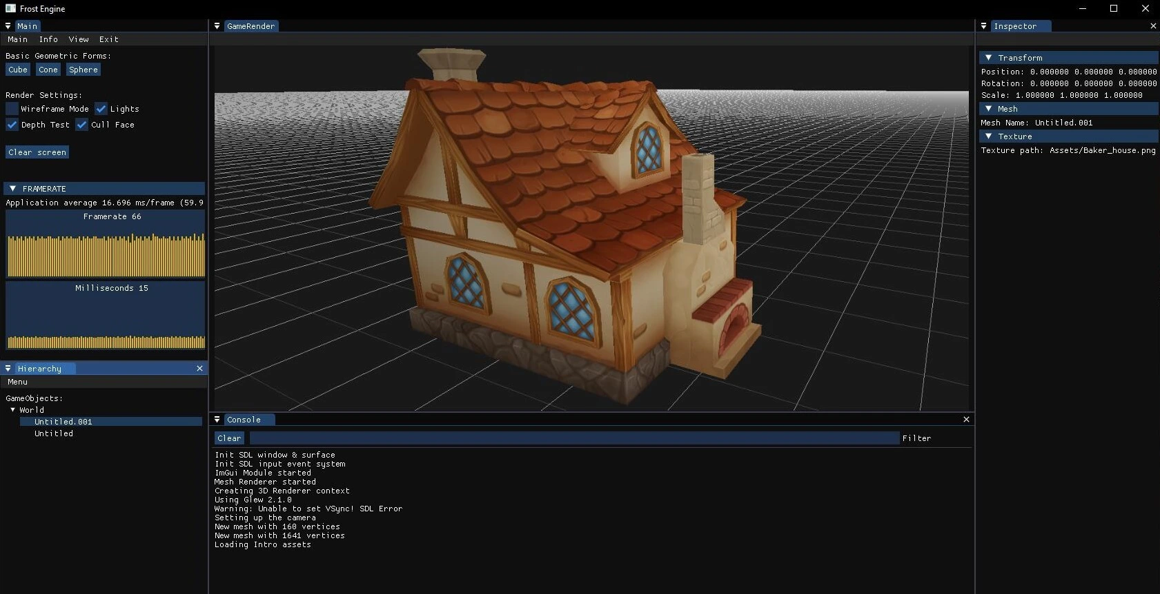Click 'Setting up the camera' log line
The image size is (1160, 594).
coord(265,518)
